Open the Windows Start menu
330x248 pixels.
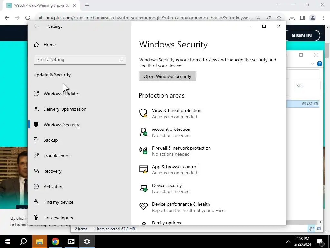click(x=8, y=242)
